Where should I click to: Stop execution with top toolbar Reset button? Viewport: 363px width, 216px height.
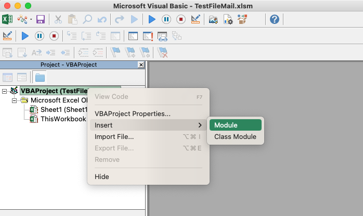[181, 19]
